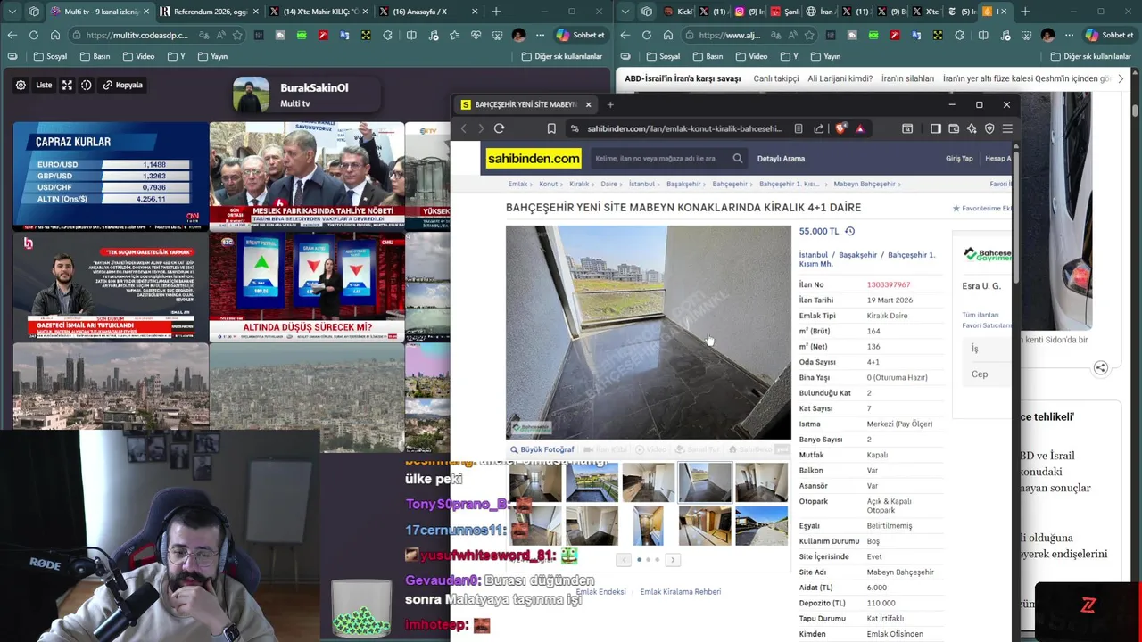Expand Diğer sık kullanılanlar in left window
The width and height of the screenshot is (1142, 642).
pos(561,56)
